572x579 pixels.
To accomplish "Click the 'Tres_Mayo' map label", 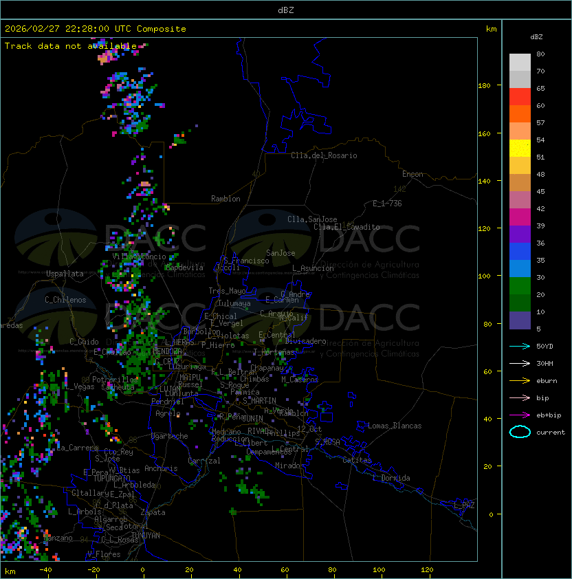I will [x=227, y=291].
